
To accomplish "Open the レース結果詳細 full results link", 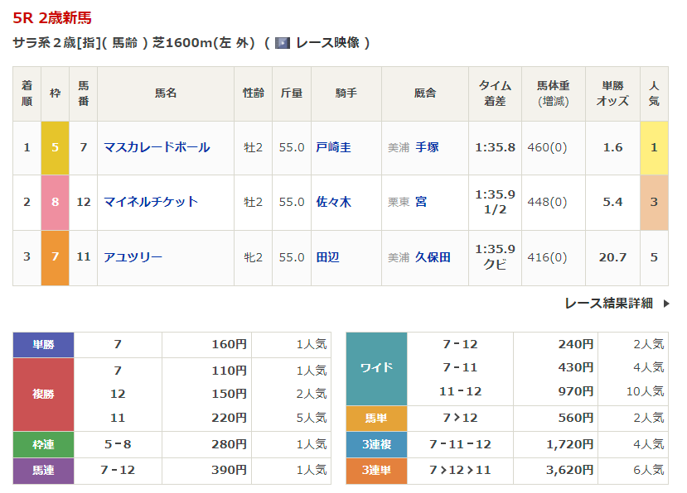I will tap(607, 304).
